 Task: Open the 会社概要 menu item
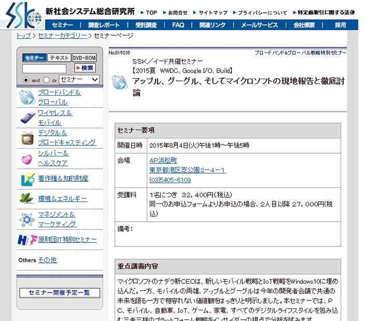(304, 25)
